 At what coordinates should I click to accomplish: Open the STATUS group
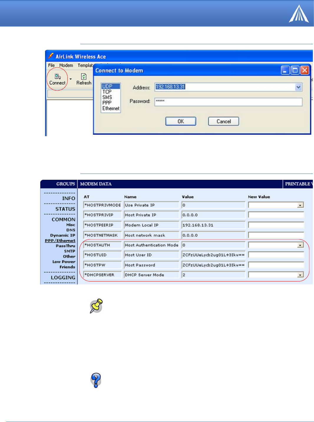(65, 209)
